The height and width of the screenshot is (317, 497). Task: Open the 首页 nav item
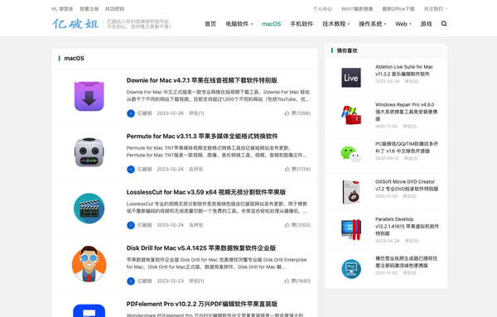tap(210, 24)
